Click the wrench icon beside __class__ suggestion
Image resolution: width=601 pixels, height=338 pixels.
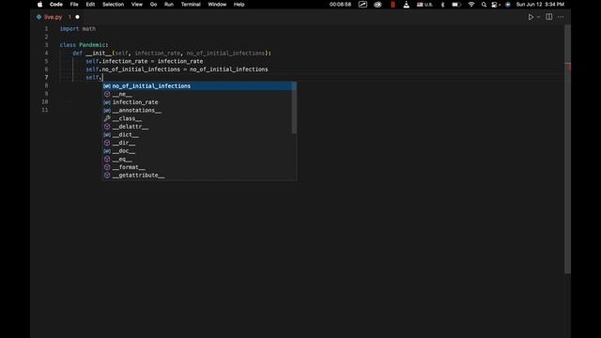point(107,118)
